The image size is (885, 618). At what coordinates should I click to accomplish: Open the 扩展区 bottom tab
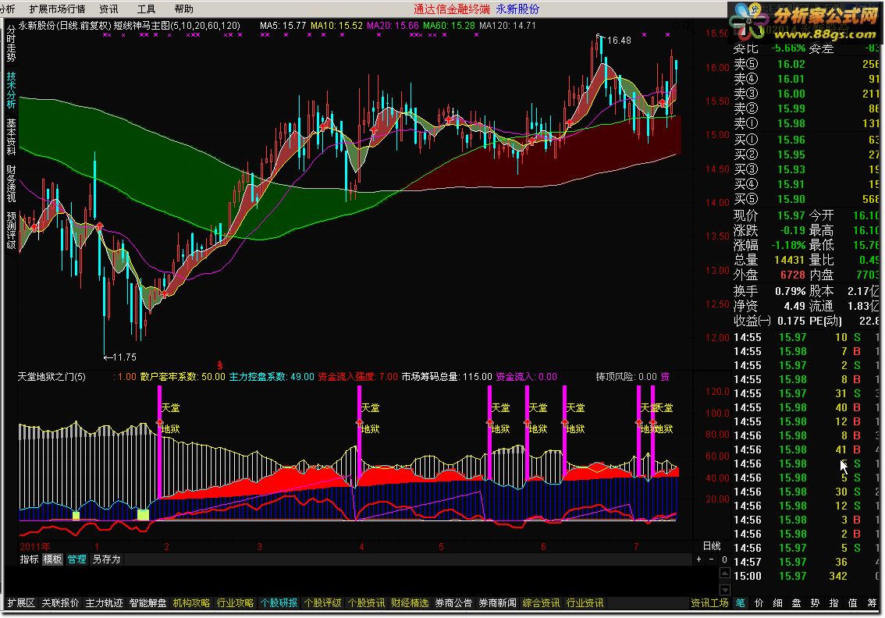pyautogui.click(x=21, y=602)
